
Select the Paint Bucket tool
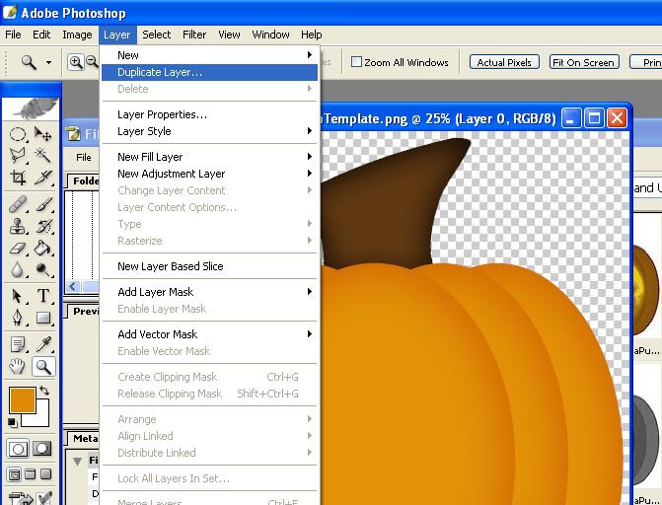[43, 248]
